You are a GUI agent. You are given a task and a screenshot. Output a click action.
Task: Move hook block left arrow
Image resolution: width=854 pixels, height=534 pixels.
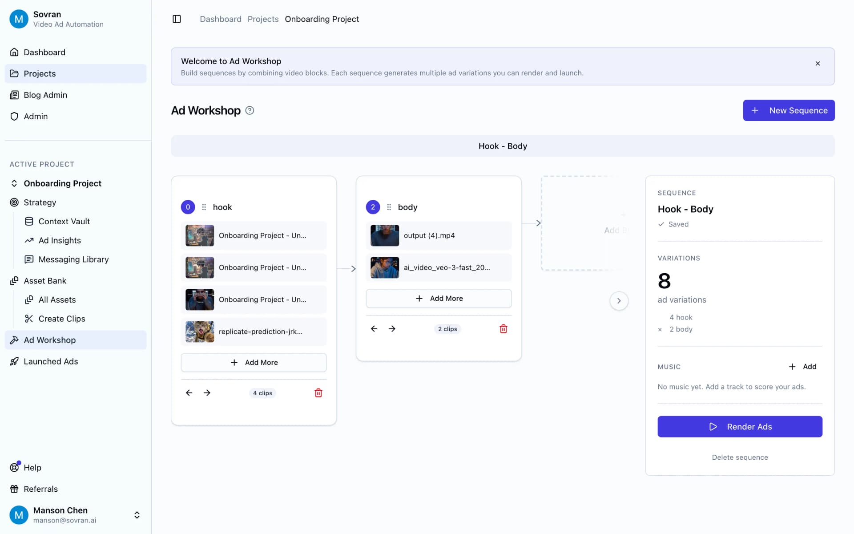tap(189, 393)
